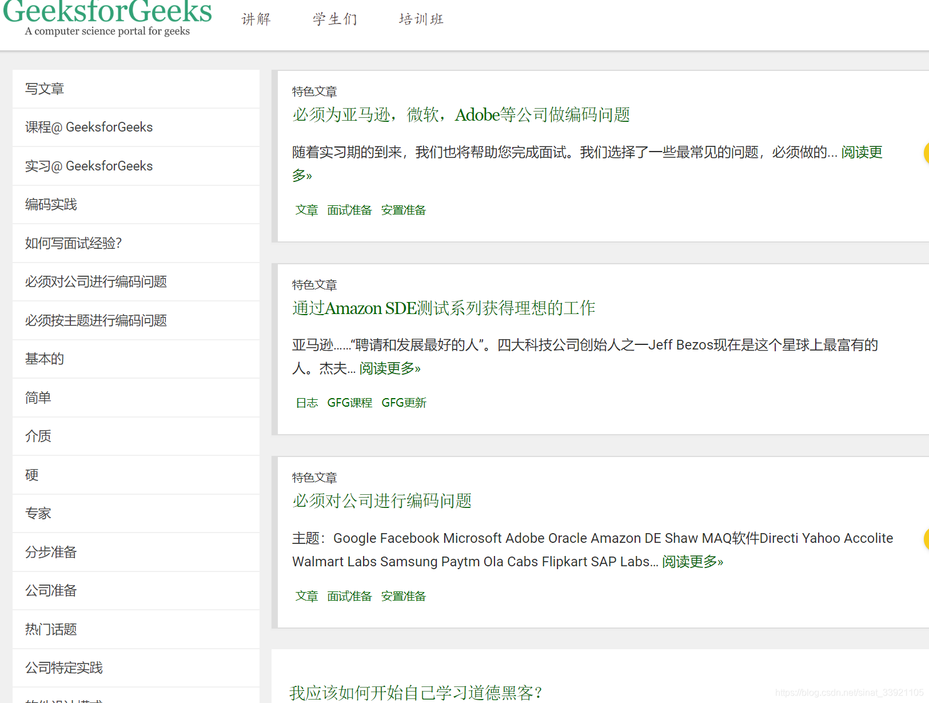Open 如何写面试经验? sidebar entry

pos(136,243)
